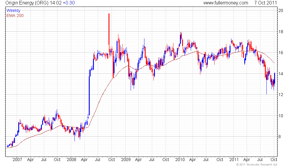Select the Weekly timeframe label

[13, 10]
